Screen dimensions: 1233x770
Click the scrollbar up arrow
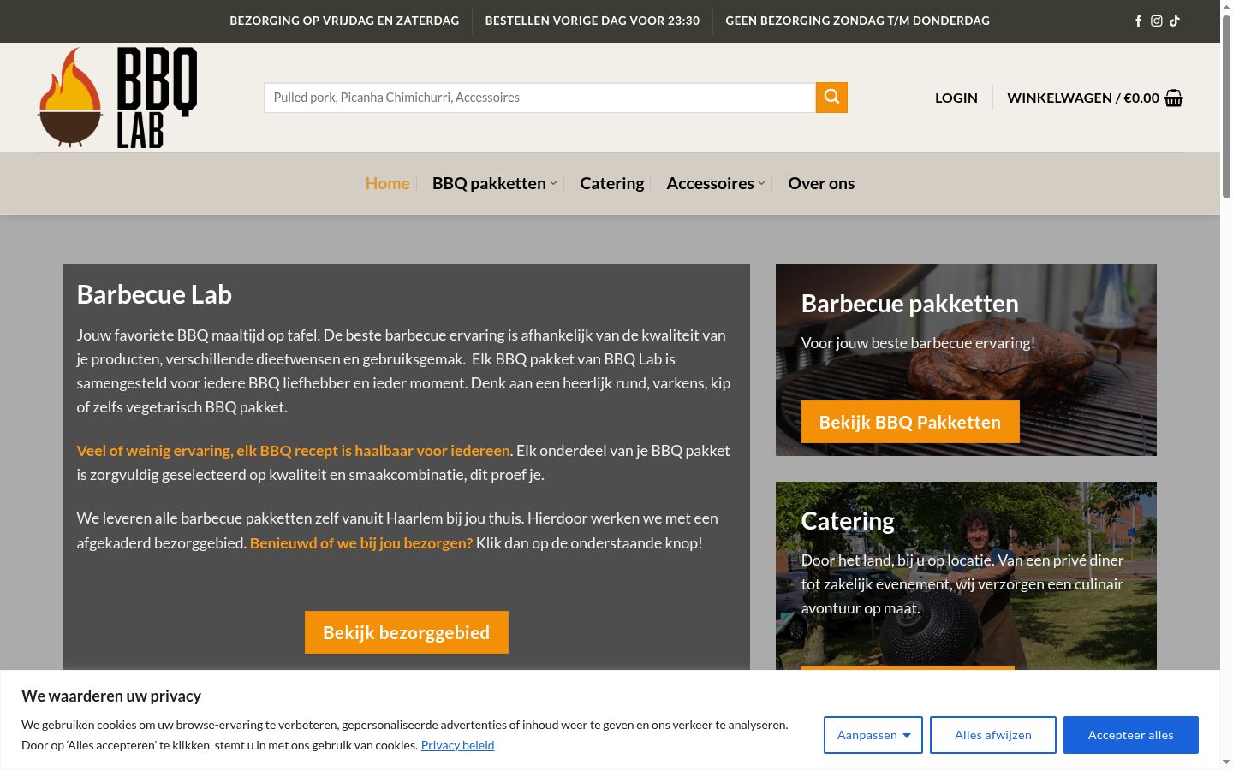(x=1226, y=7)
